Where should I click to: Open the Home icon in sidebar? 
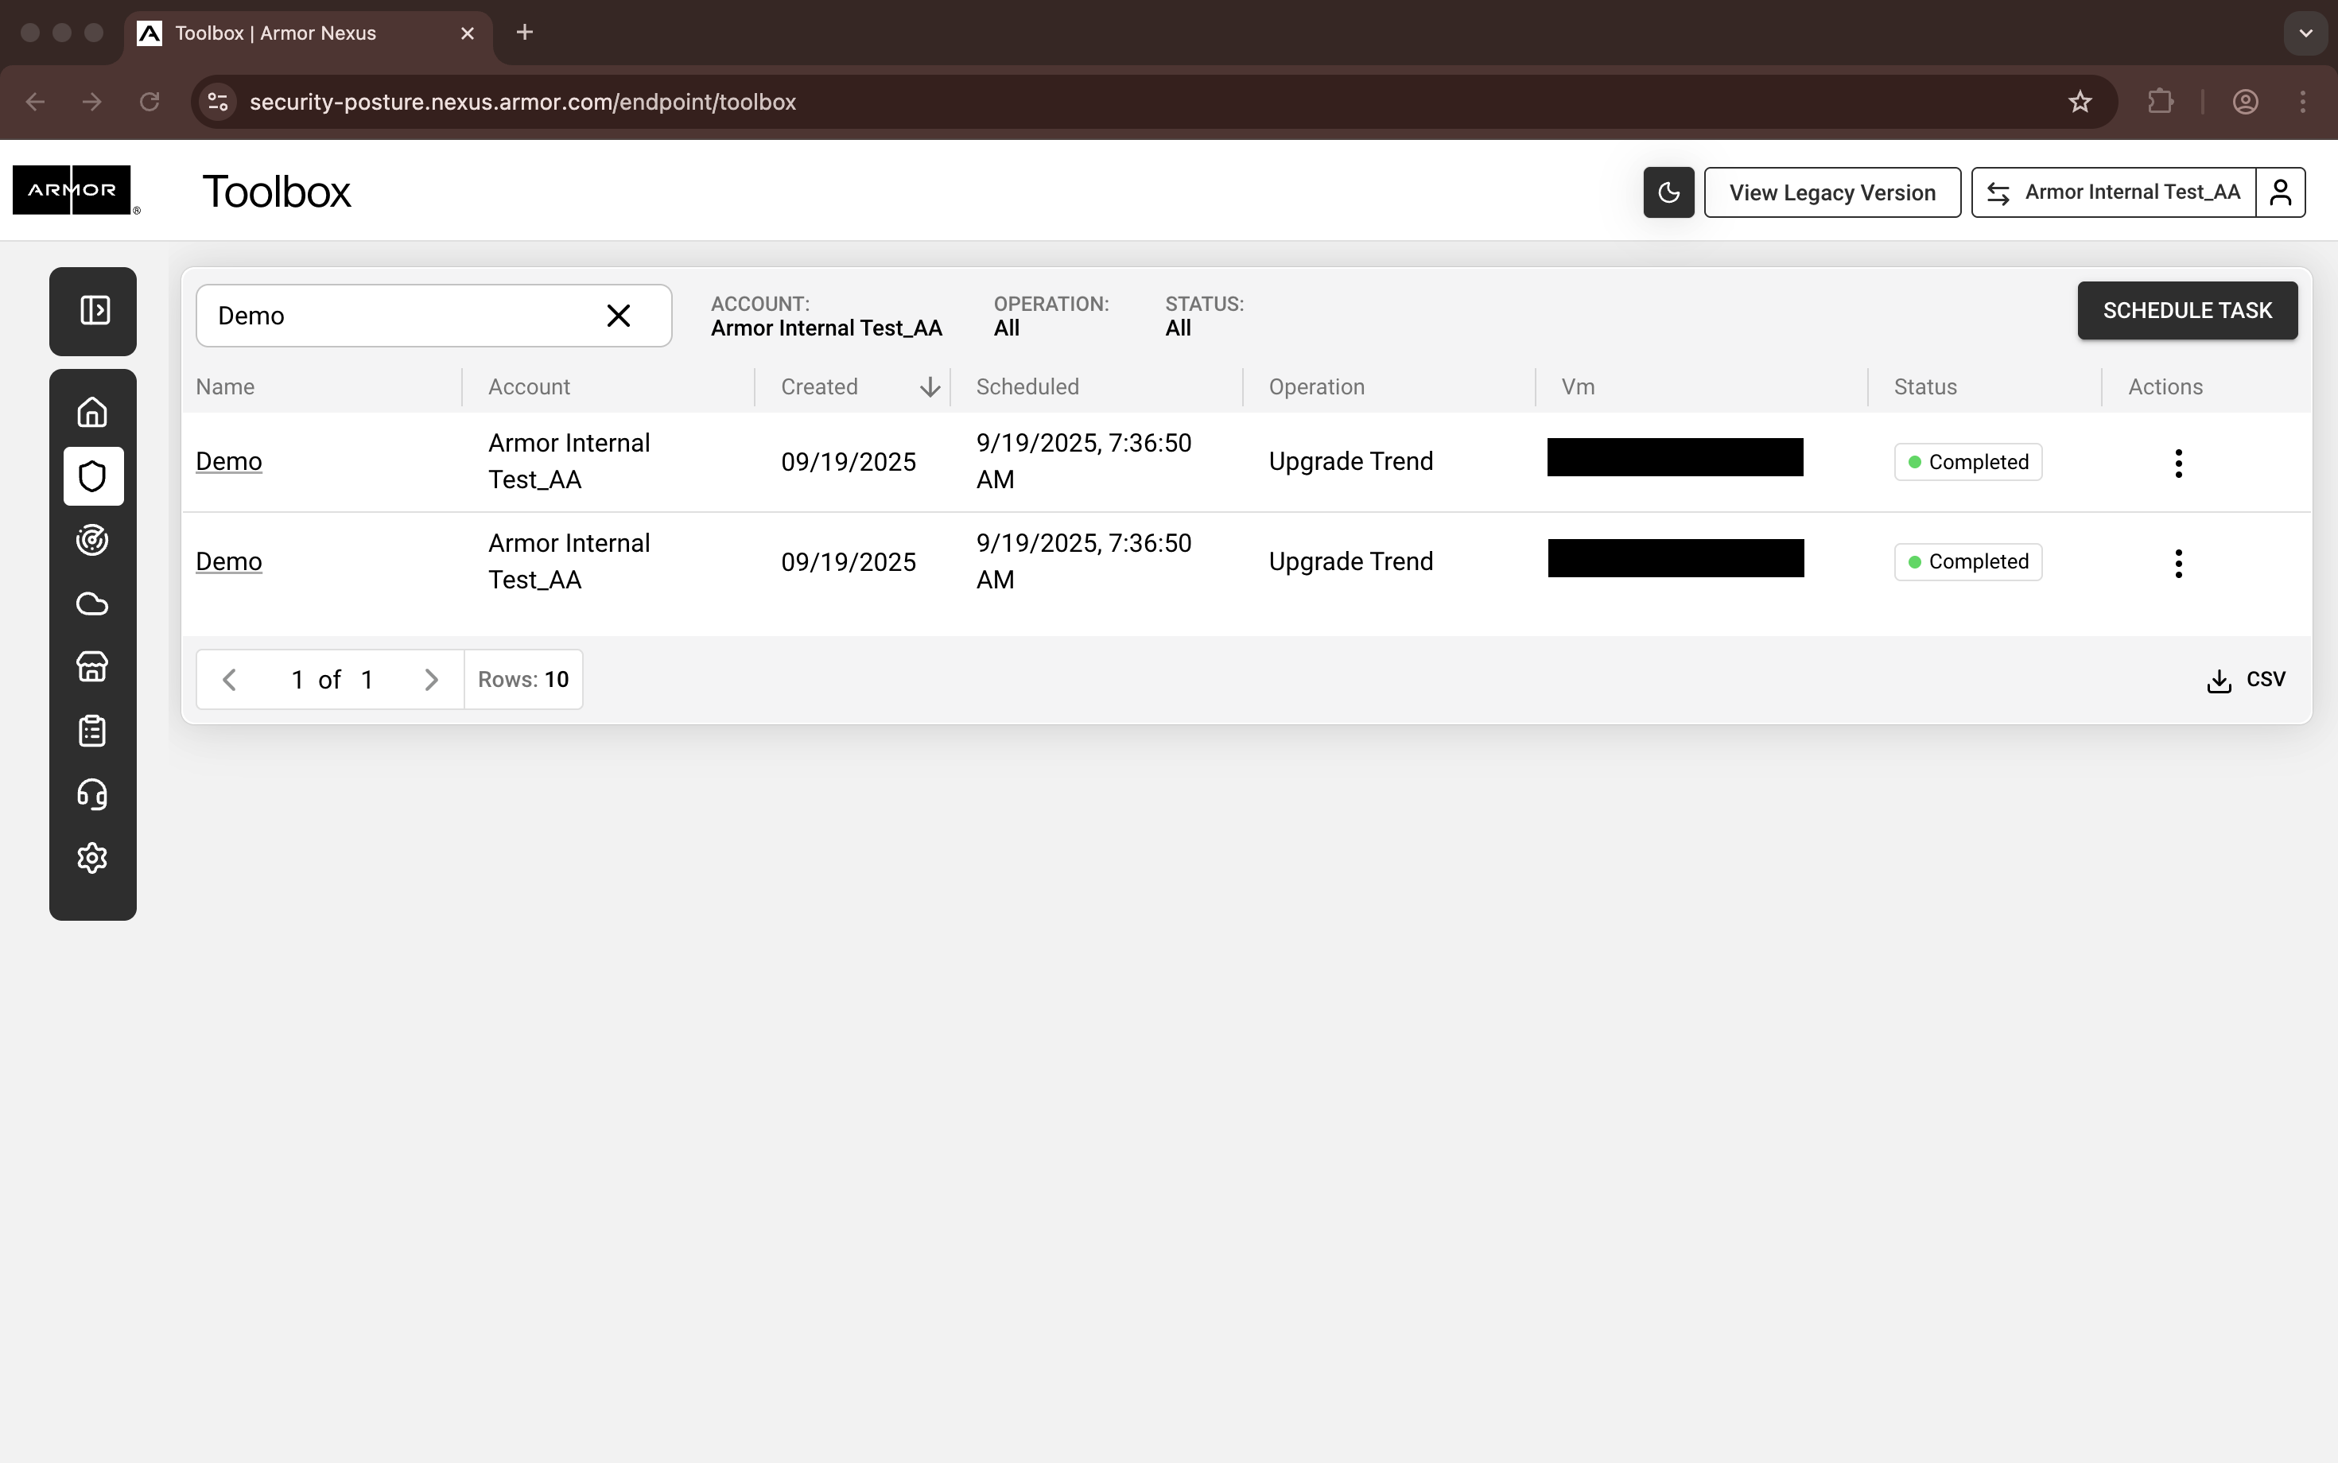pos(92,412)
